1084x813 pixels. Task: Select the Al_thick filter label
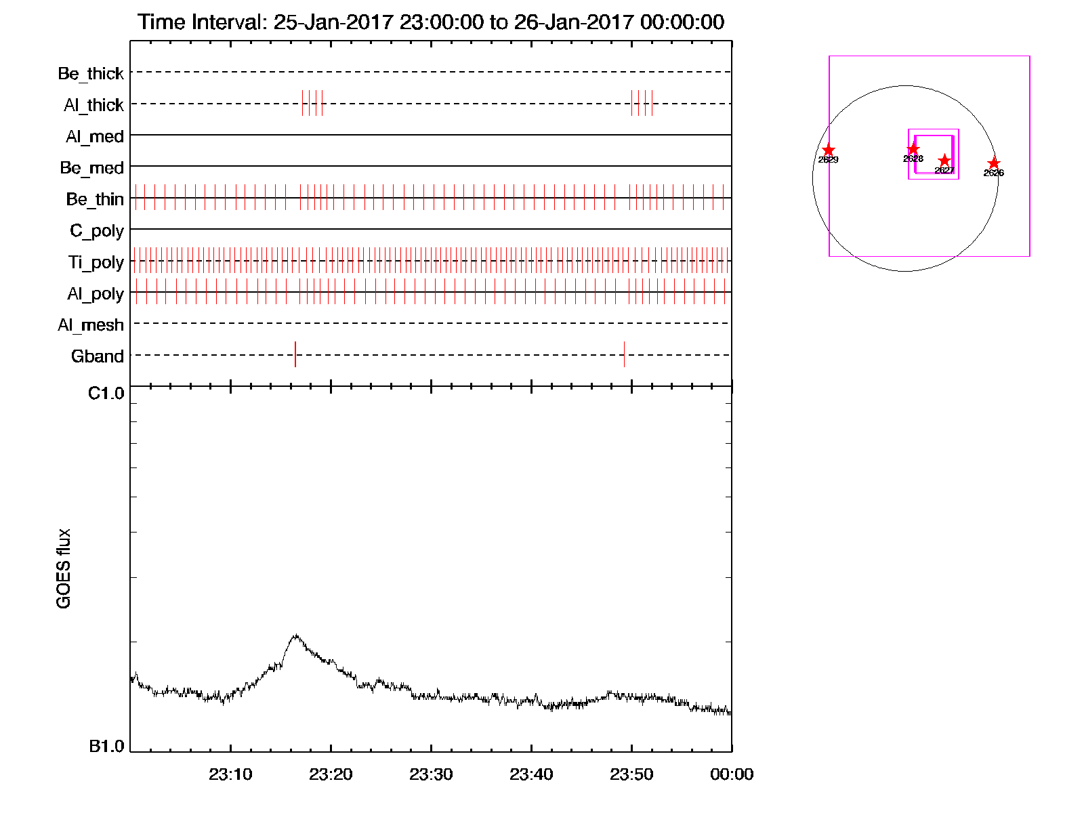93,105
